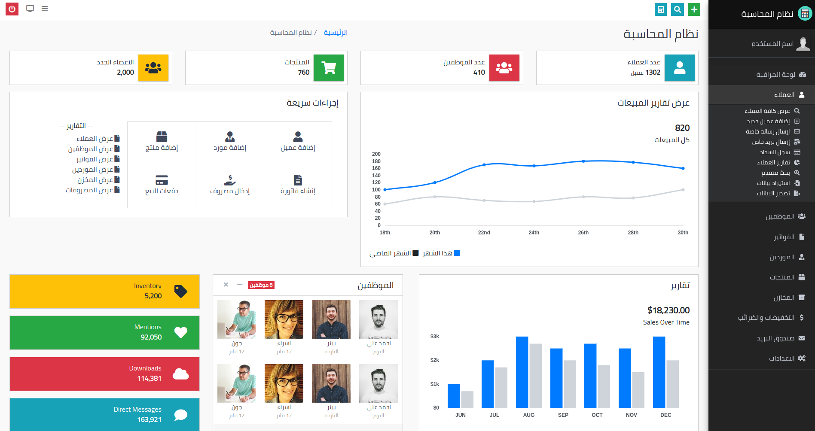Viewport: 815px width, 431px height.
Task: Click the Direct Messages chat bubble icon
Action: 181,415
